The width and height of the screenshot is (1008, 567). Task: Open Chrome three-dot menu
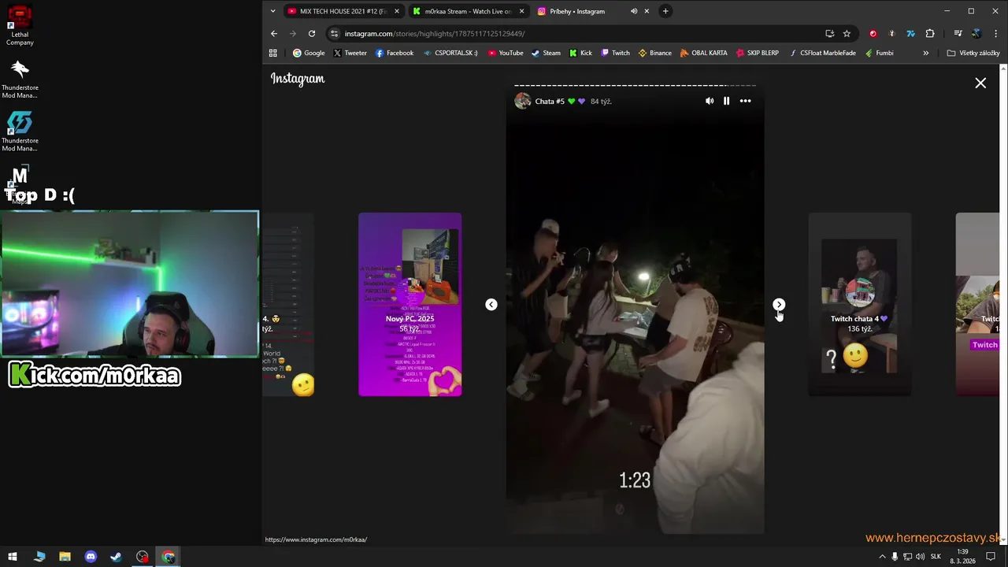[x=996, y=33]
